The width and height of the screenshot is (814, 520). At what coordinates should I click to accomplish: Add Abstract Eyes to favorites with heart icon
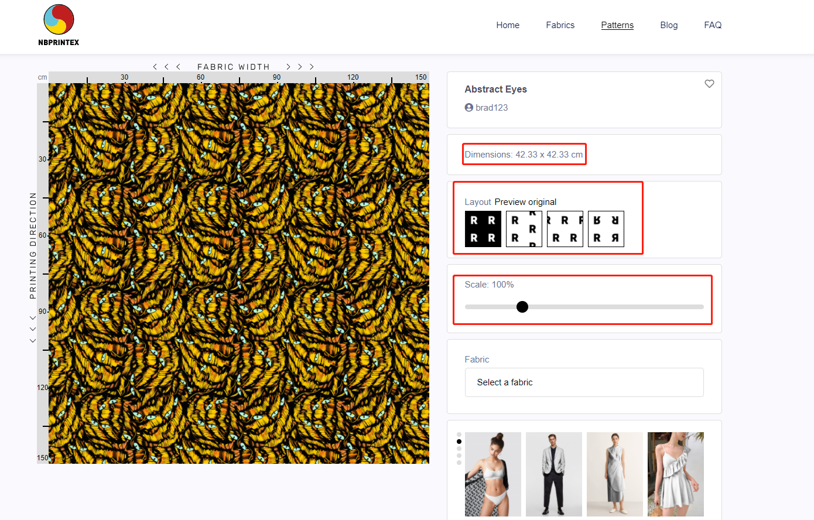click(x=709, y=84)
